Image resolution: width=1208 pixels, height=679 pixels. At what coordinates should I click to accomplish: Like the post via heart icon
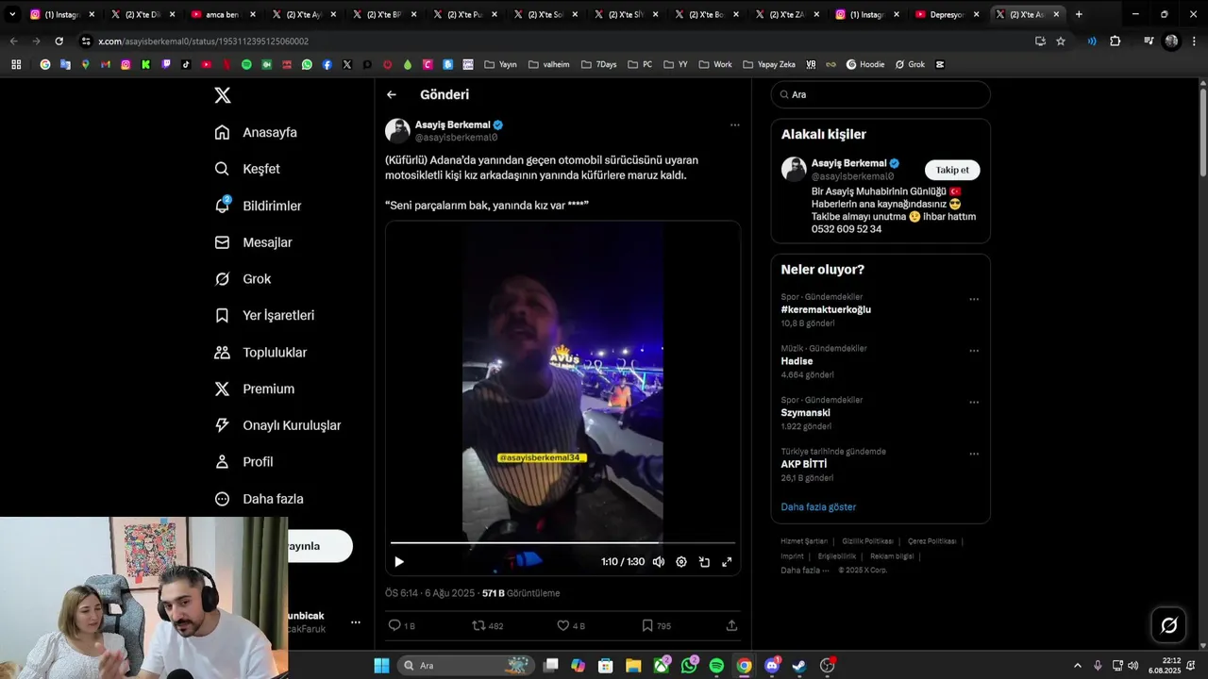[x=563, y=625]
